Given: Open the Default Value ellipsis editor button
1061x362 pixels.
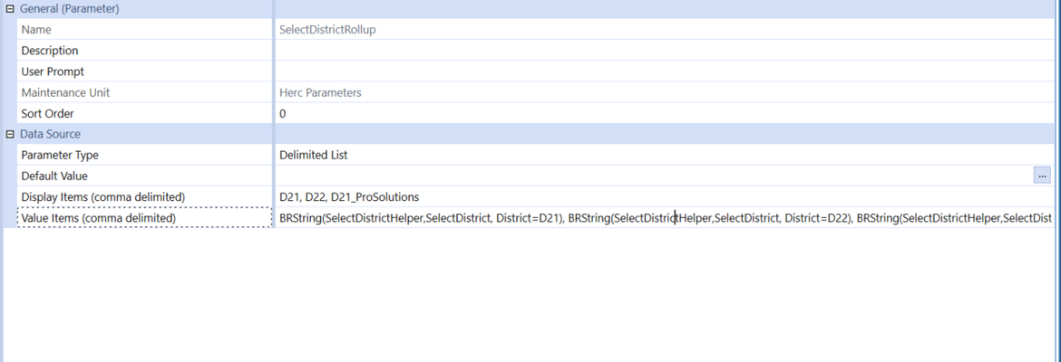Looking at the screenshot, I should 1042,176.
